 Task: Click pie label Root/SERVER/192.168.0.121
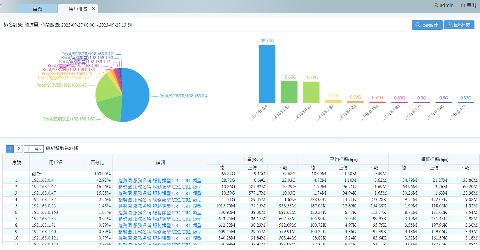pos(89,54)
